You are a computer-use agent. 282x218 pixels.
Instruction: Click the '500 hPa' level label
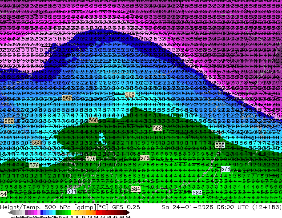57,207
